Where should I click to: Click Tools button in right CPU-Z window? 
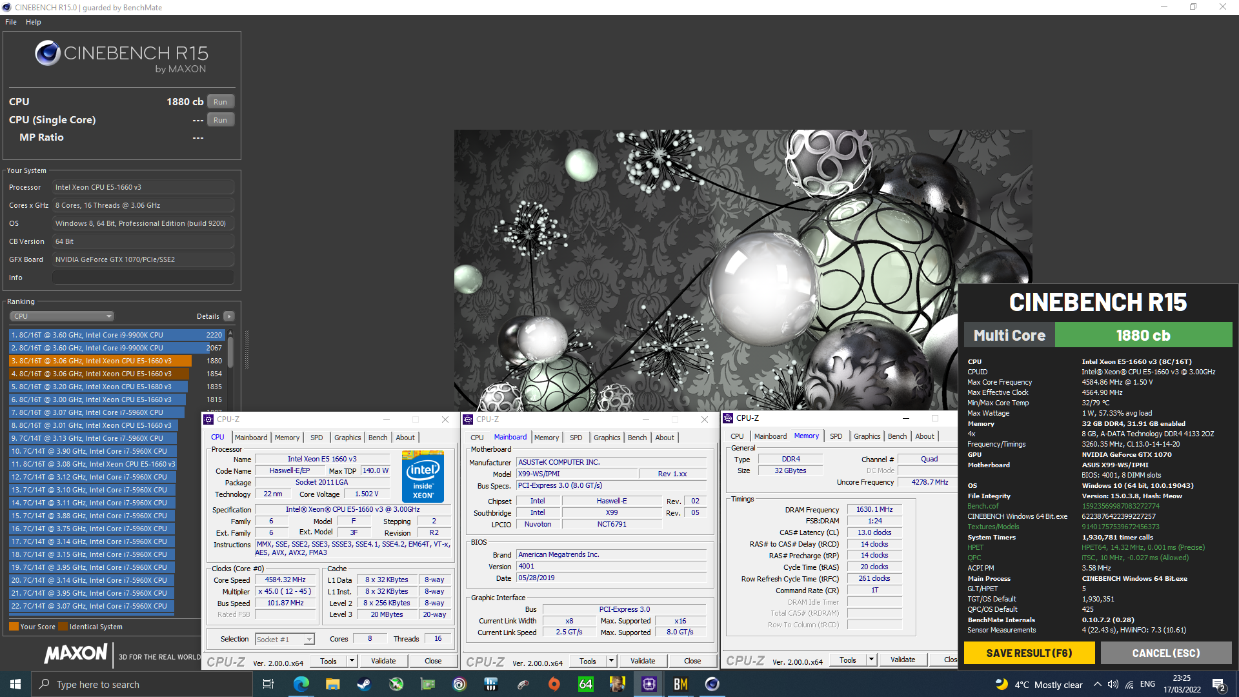pyautogui.click(x=848, y=660)
